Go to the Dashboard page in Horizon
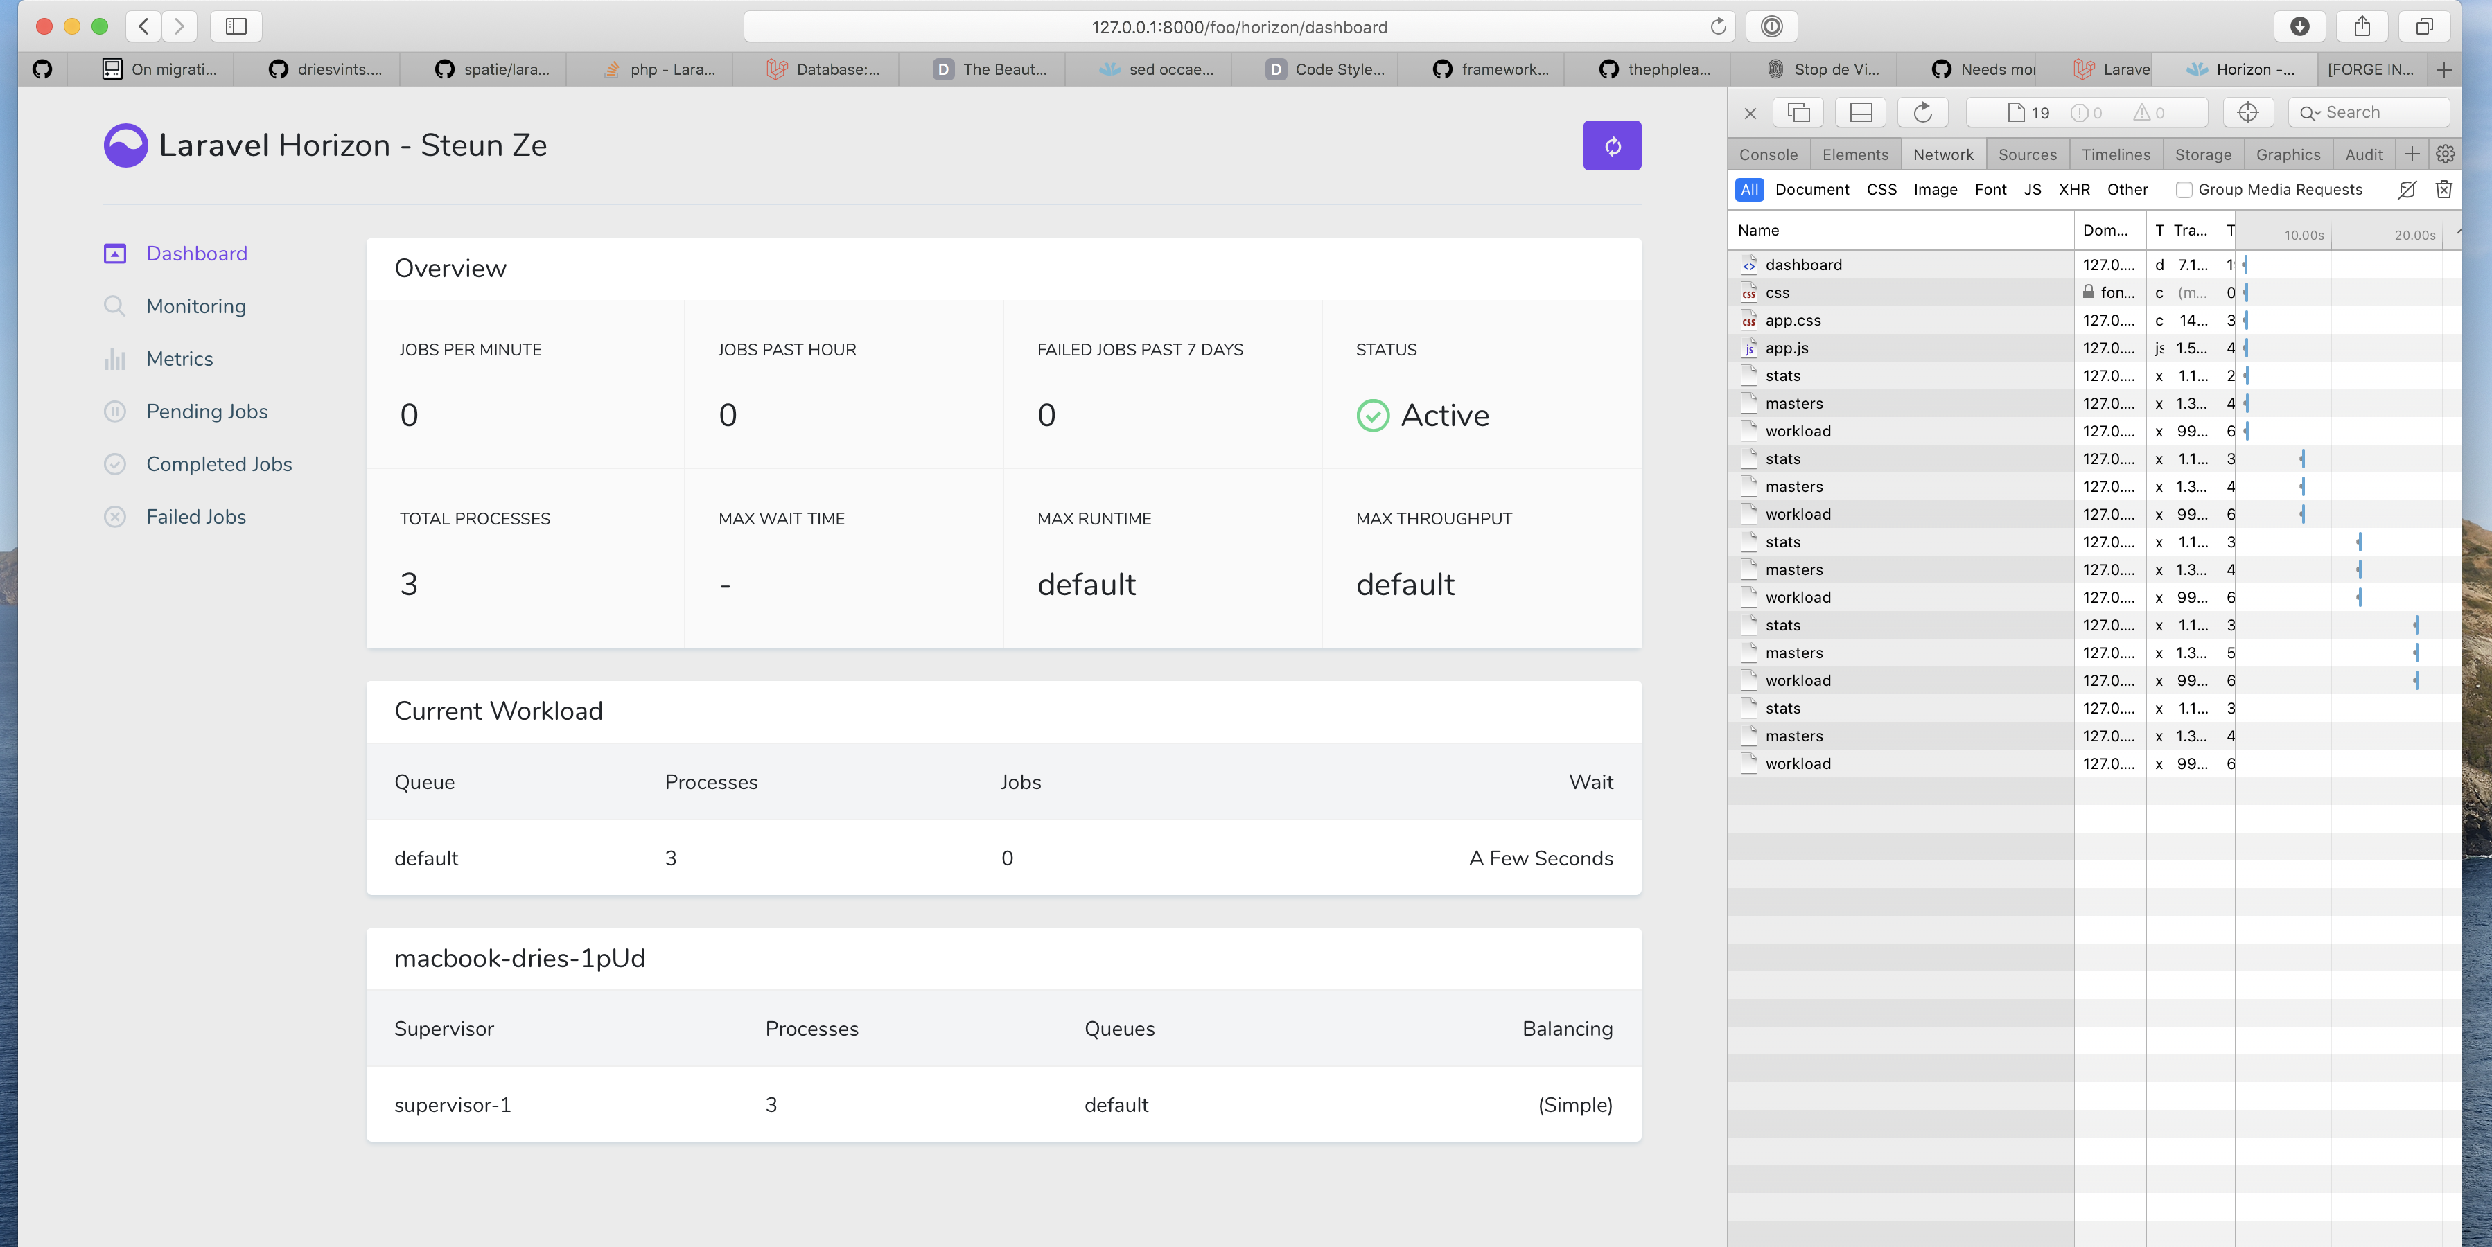The height and width of the screenshot is (1247, 2492). click(196, 252)
